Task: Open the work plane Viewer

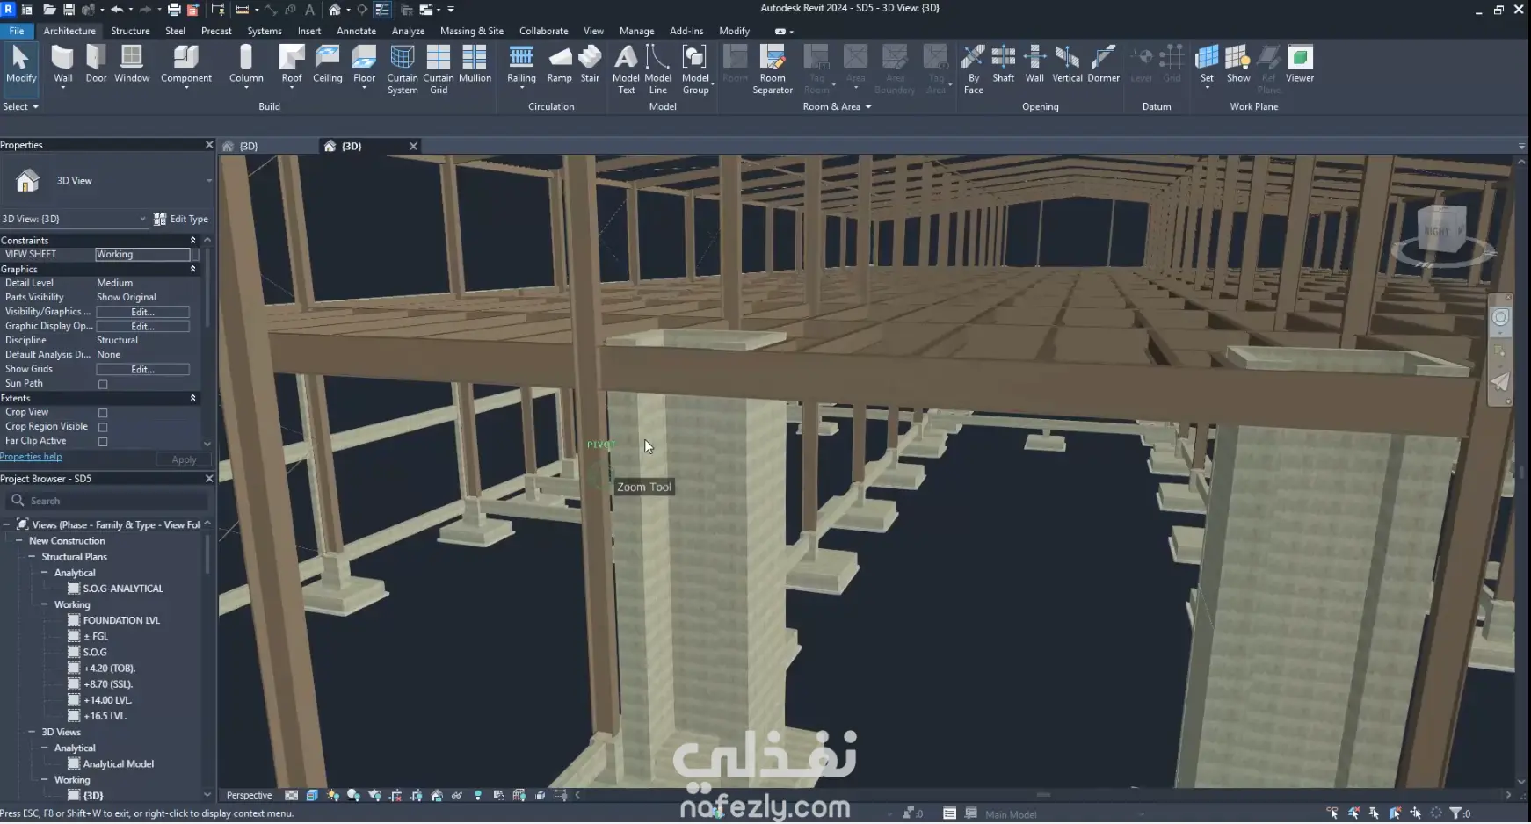Action: [x=1300, y=64]
